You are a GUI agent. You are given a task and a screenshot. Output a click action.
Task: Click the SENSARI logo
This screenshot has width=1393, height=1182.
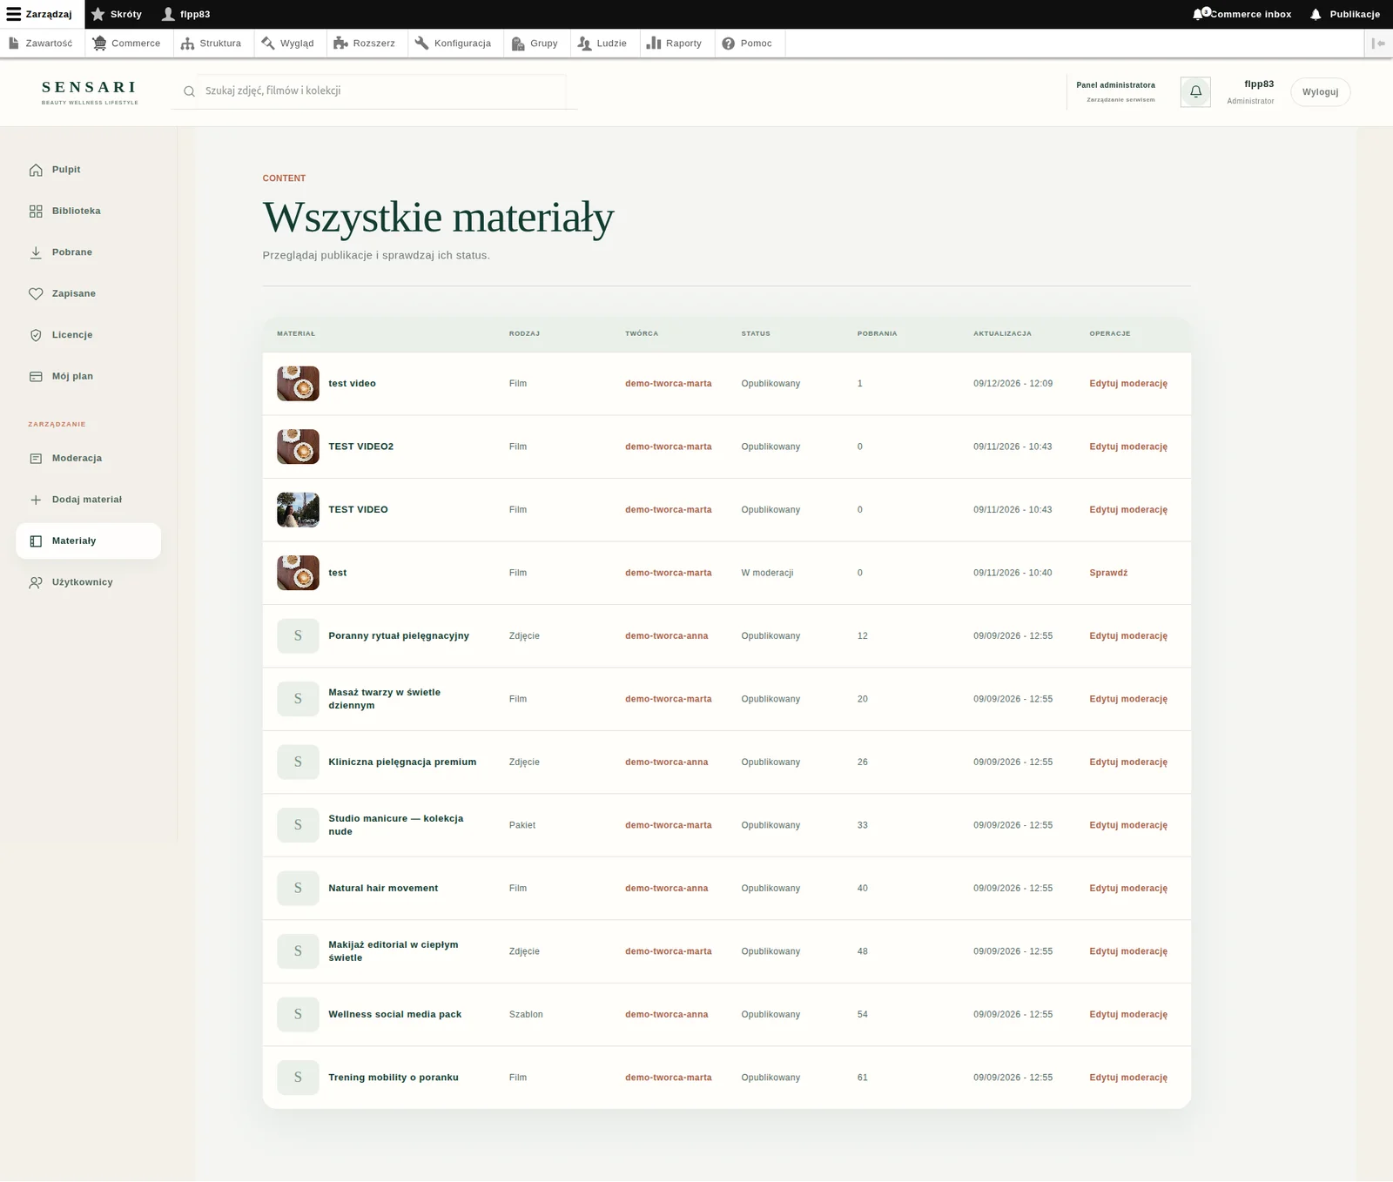[x=90, y=91]
